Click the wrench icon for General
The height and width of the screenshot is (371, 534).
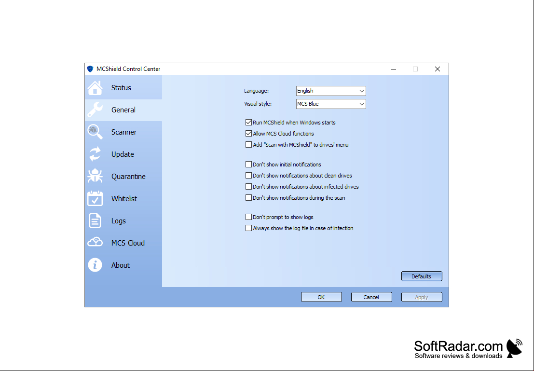pos(95,110)
